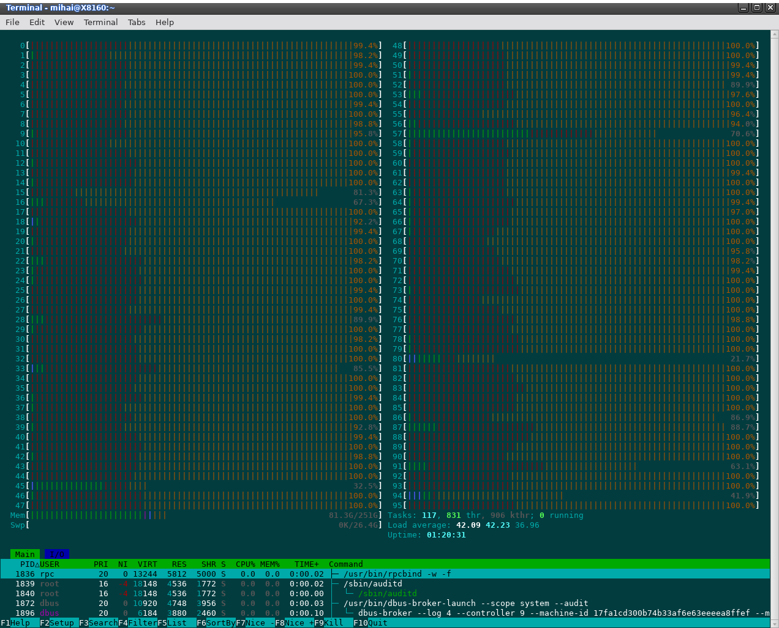779x628 pixels.
Task: Select the Main tab in htop
Action: (x=25, y=554)
